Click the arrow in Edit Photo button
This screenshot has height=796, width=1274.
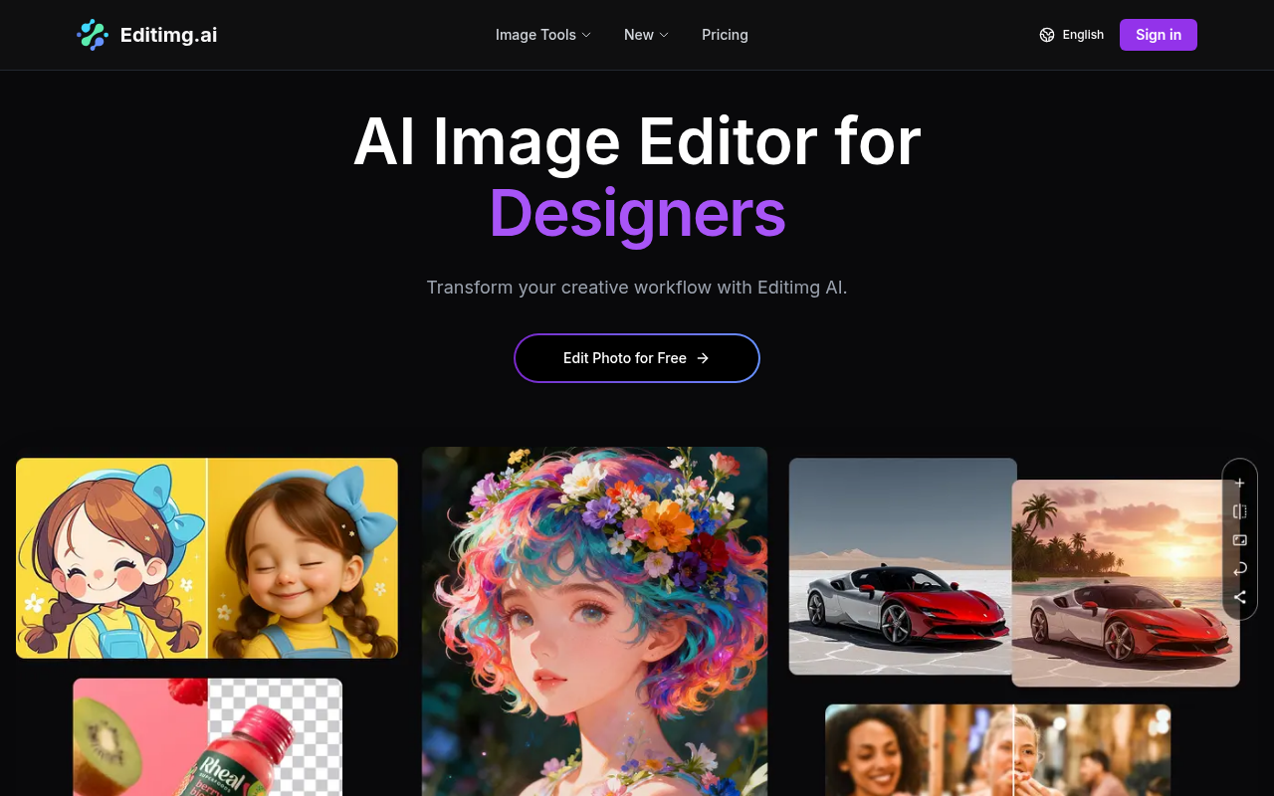(x=703, y=358)
